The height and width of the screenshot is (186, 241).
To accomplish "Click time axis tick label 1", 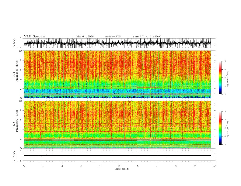I will pyautogui.click(x=43, y=166).
